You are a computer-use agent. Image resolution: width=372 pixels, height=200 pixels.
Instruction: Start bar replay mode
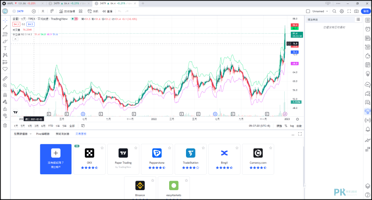point(107,11)
